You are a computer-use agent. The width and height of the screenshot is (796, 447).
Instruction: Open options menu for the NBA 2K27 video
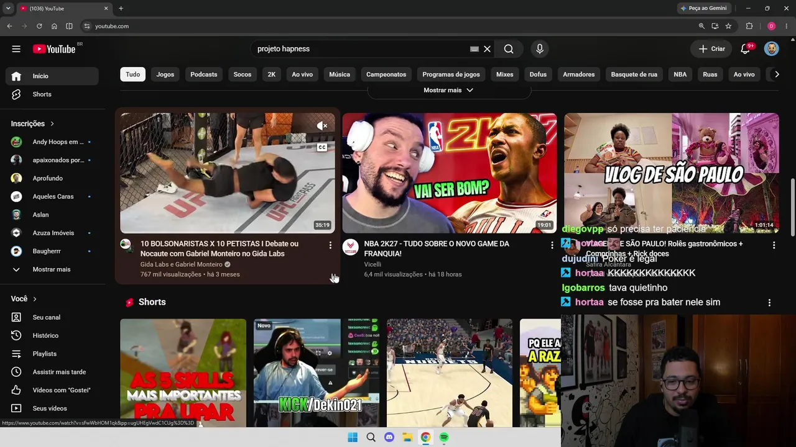tap(552, 245)
